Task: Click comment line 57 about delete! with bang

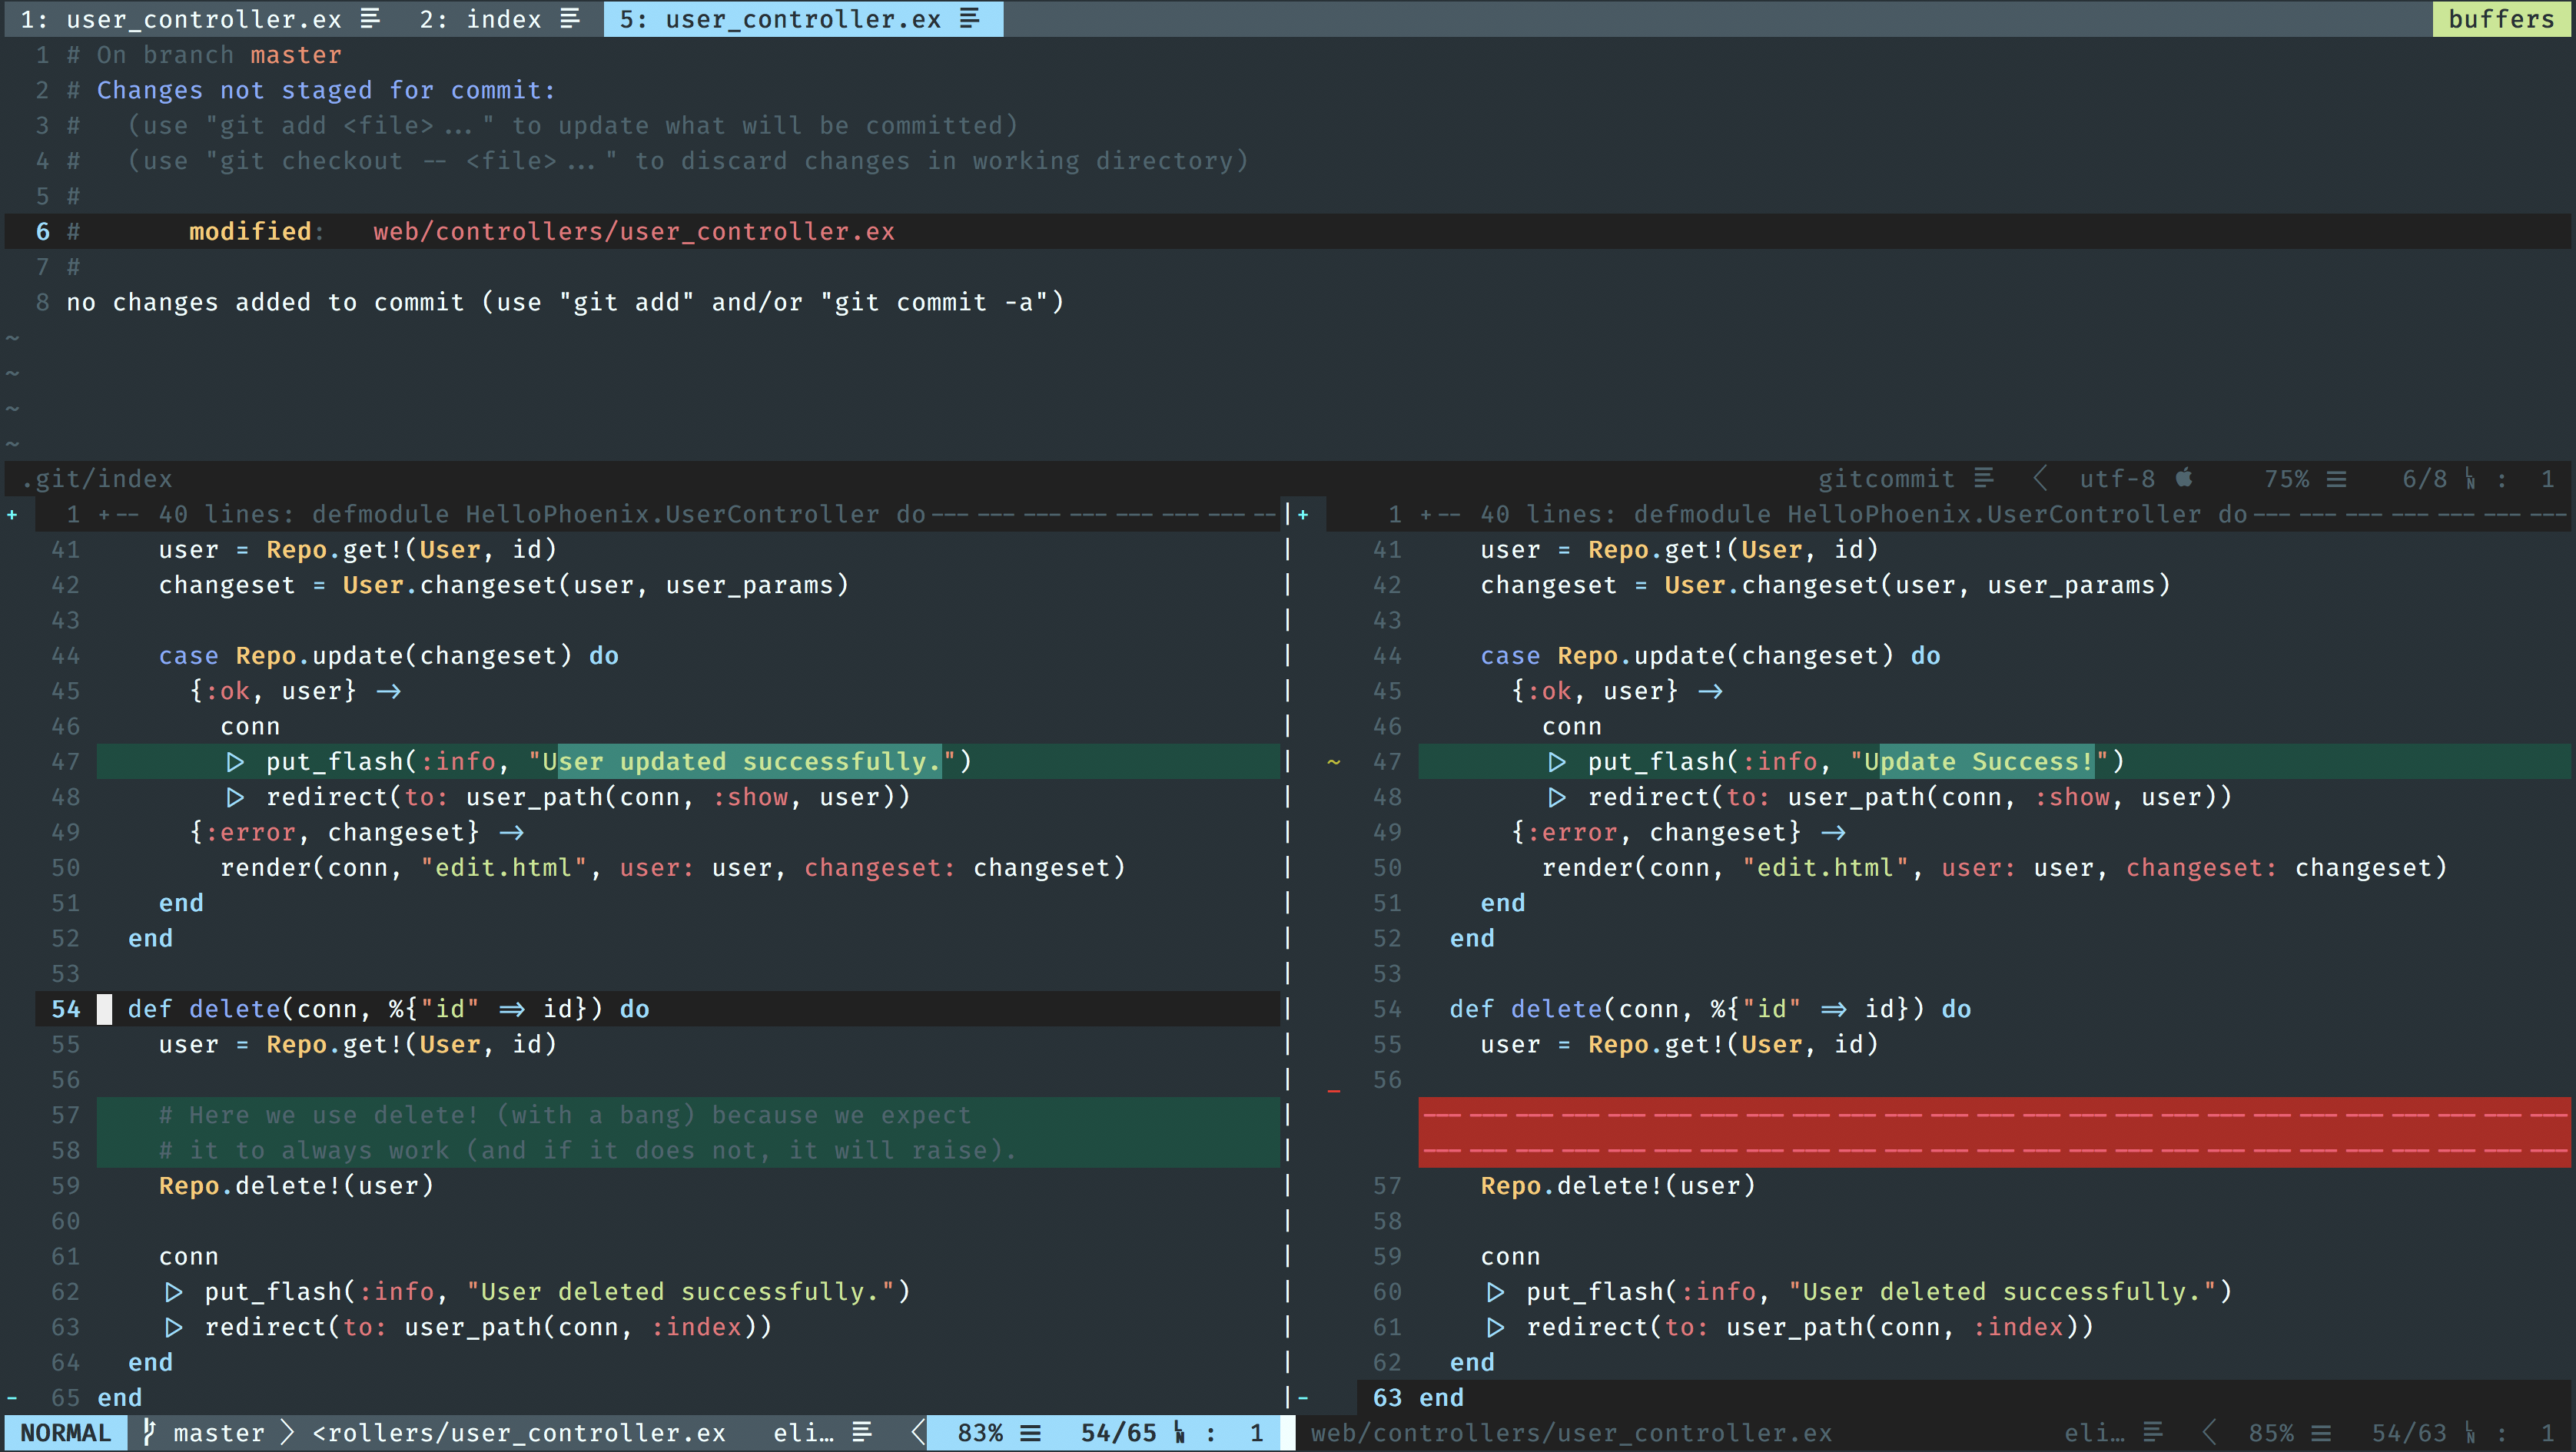Action: (565, 1115)
